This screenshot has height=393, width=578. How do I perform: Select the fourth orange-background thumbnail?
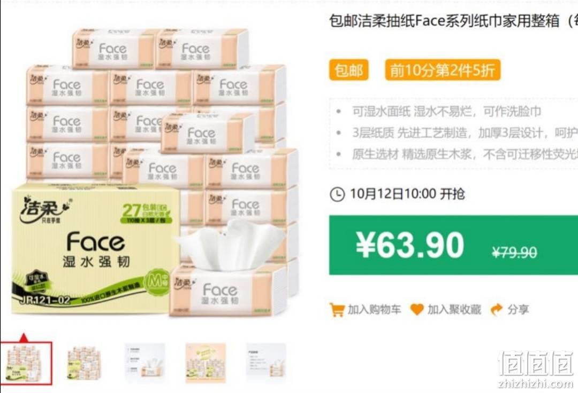coord(206,363)
